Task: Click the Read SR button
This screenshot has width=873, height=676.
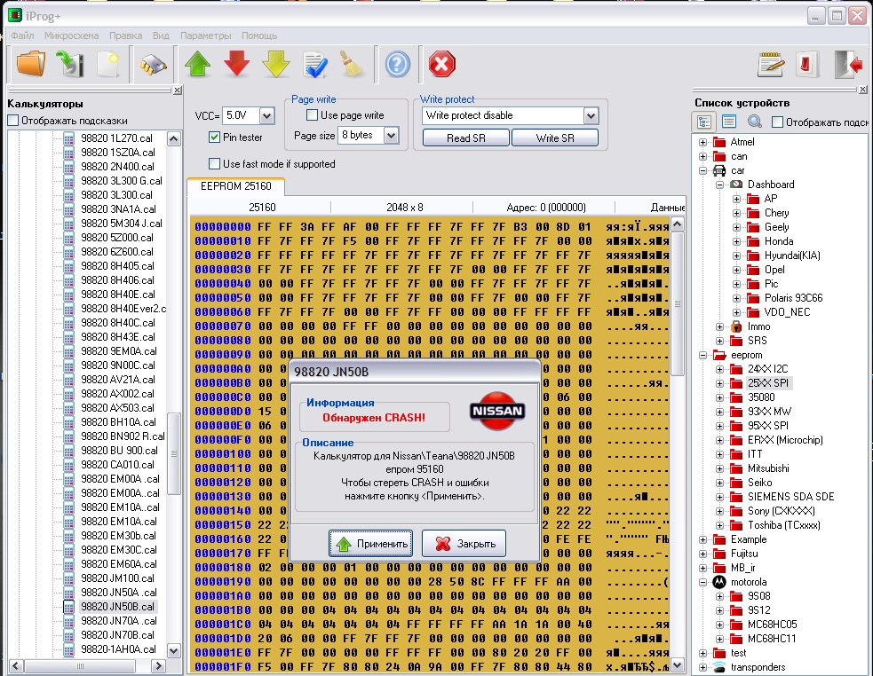Action: click(x=466, y=138)
